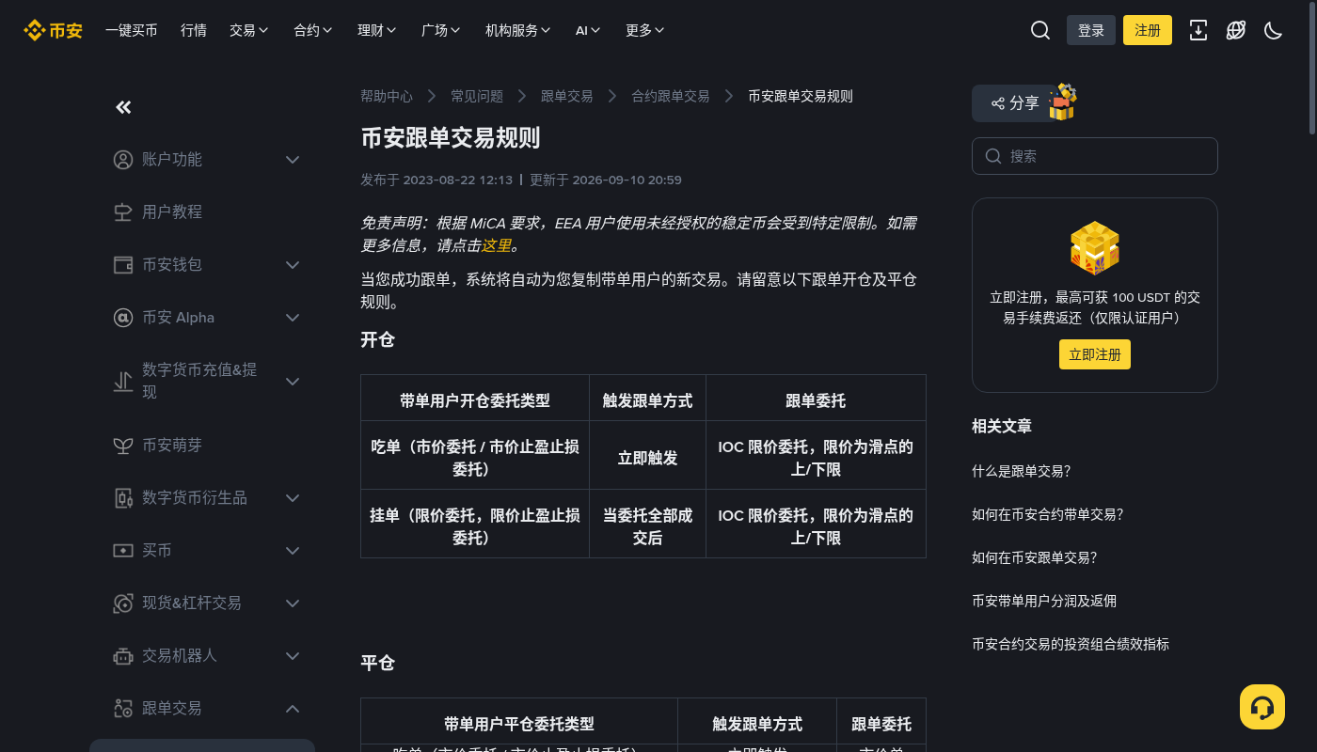
Task: Click the 币安 Alpha icon in sidebar
Action: click(123, 318)
